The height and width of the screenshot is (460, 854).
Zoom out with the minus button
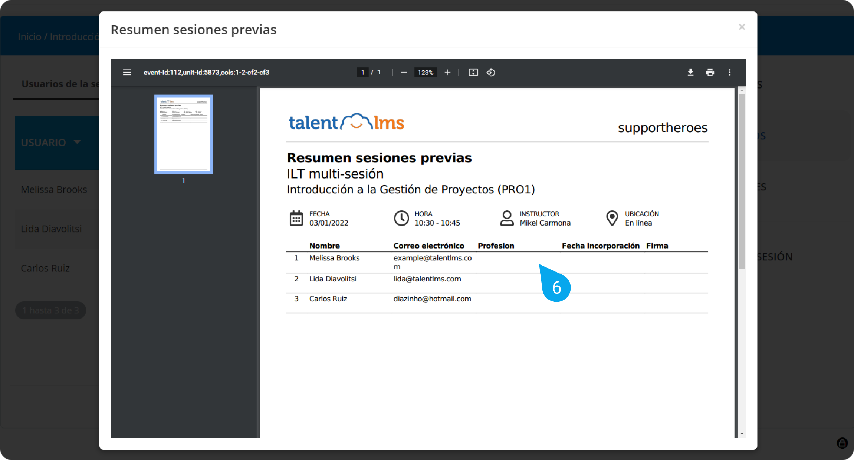[404, 72]
